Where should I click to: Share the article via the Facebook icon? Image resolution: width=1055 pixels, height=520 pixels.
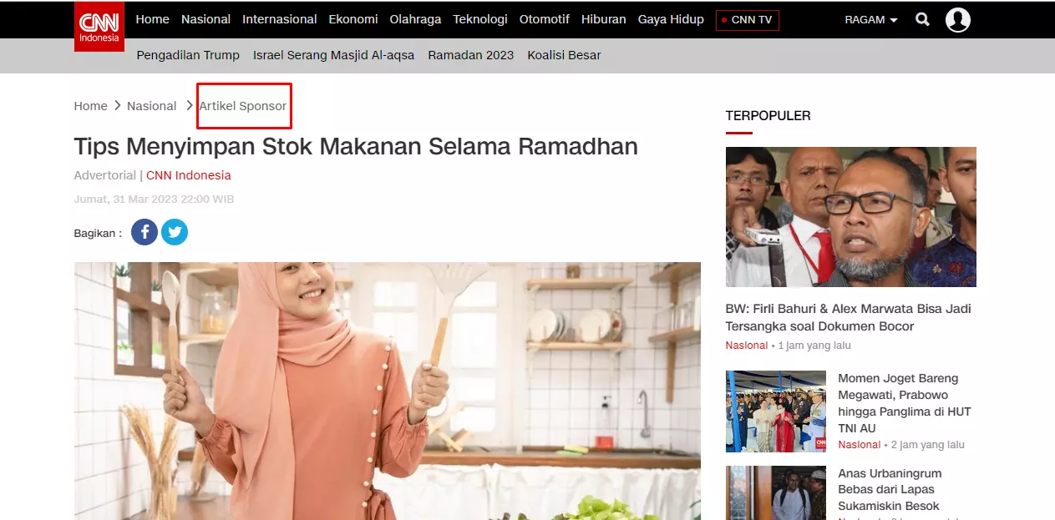tap(144, 232)
